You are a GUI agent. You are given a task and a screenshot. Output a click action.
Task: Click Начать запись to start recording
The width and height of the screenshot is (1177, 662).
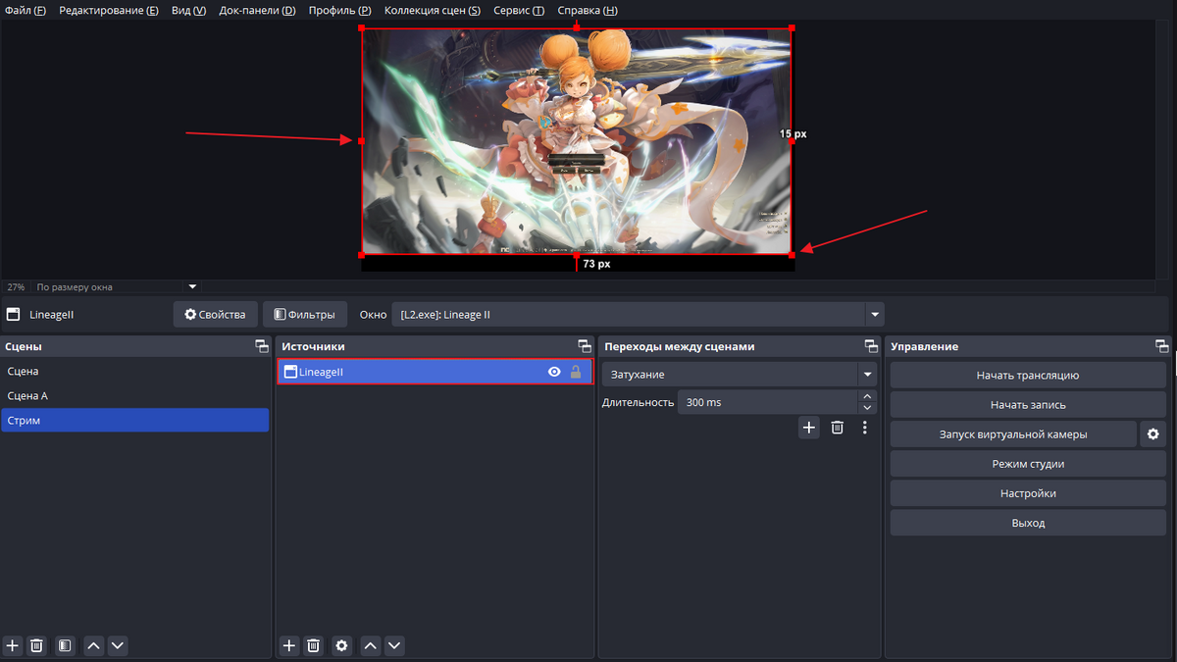(1028, 405)
